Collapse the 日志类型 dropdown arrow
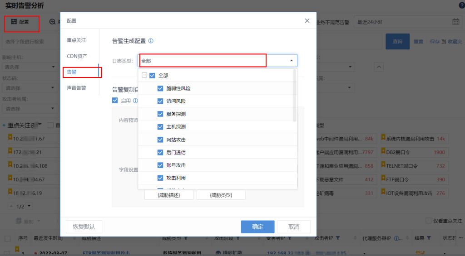The width and height of the screenshot is (465, 256). [x=291, y=61]
